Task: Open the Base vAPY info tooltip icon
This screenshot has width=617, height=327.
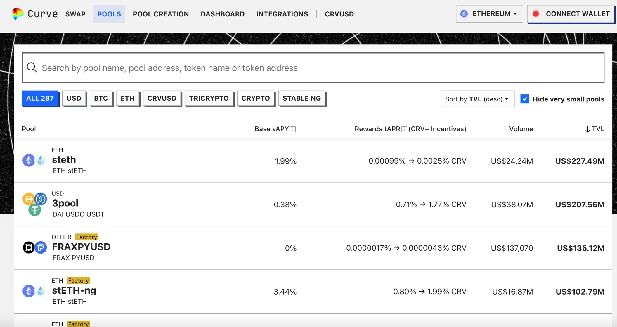Action: 293,129
